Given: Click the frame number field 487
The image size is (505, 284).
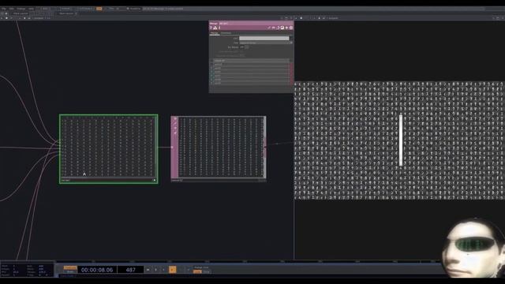Looking at the screenshot, I should coord(130,270).
